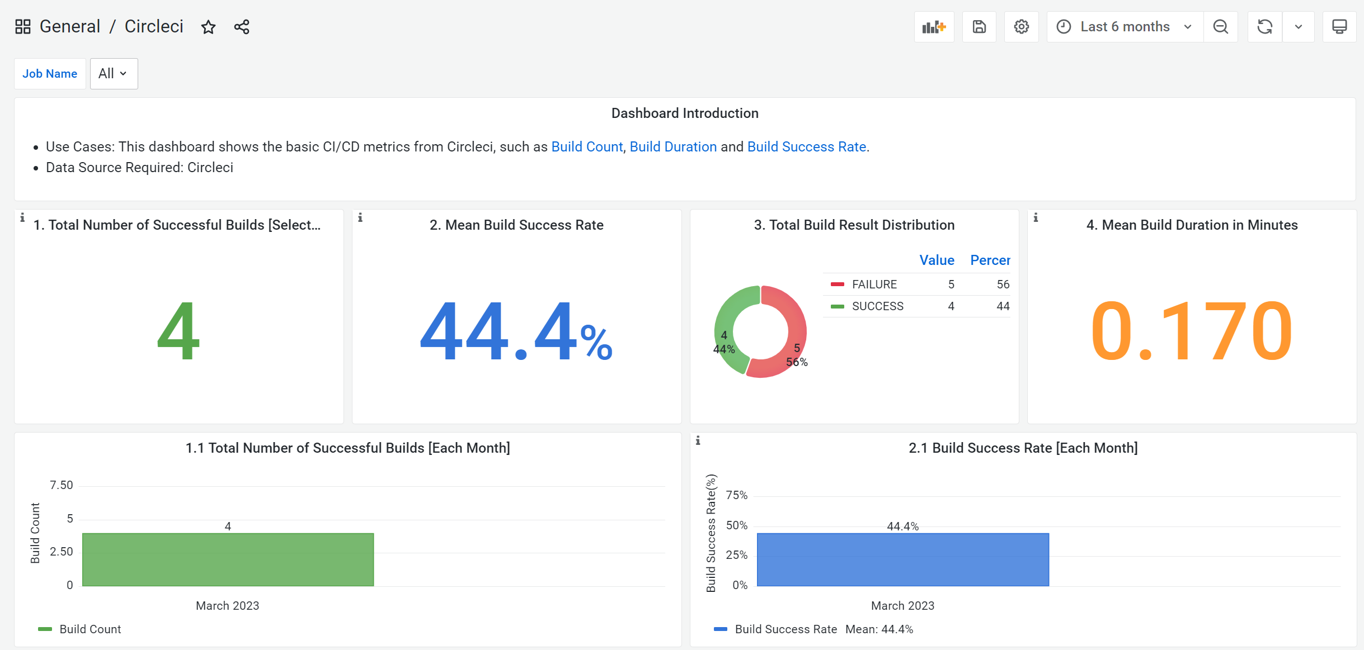Save the dashboard with the floppy icon

(x=979, y=27)
